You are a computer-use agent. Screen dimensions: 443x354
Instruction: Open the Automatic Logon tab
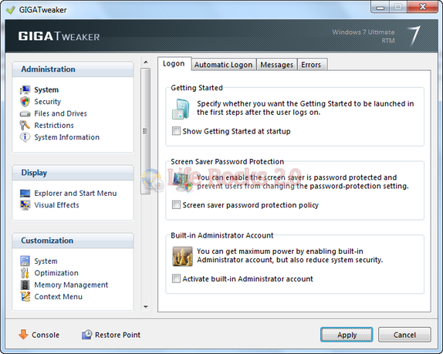click(x=224, y=65)
